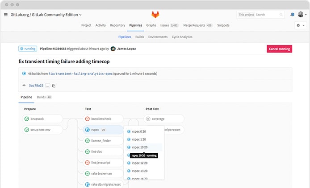
Task: Open James Lopez's profile link
Action: (x=126, y=49)
